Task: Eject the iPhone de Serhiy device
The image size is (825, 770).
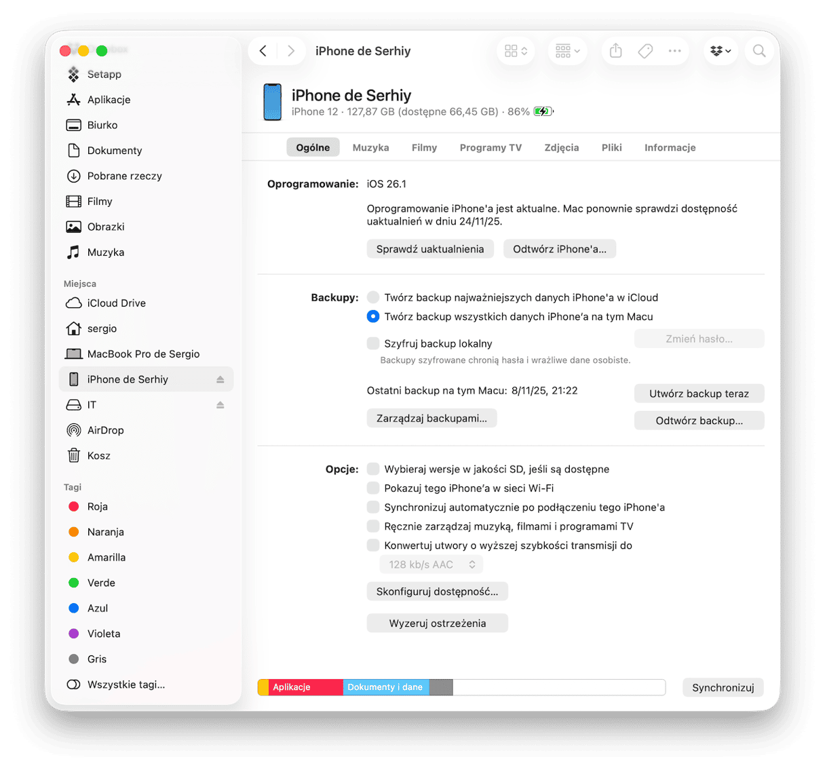Action: click(220, 379)
